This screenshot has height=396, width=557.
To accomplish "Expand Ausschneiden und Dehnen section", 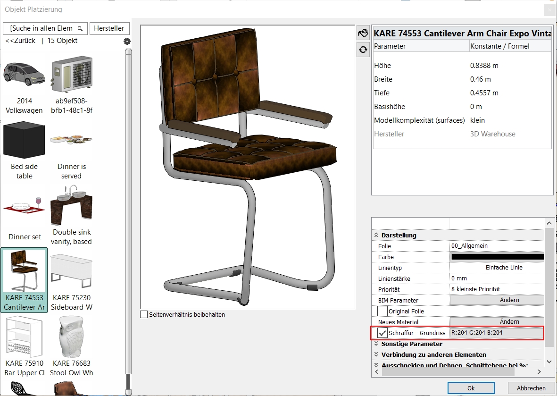I will pyautogui.click(x=376, y=365).
